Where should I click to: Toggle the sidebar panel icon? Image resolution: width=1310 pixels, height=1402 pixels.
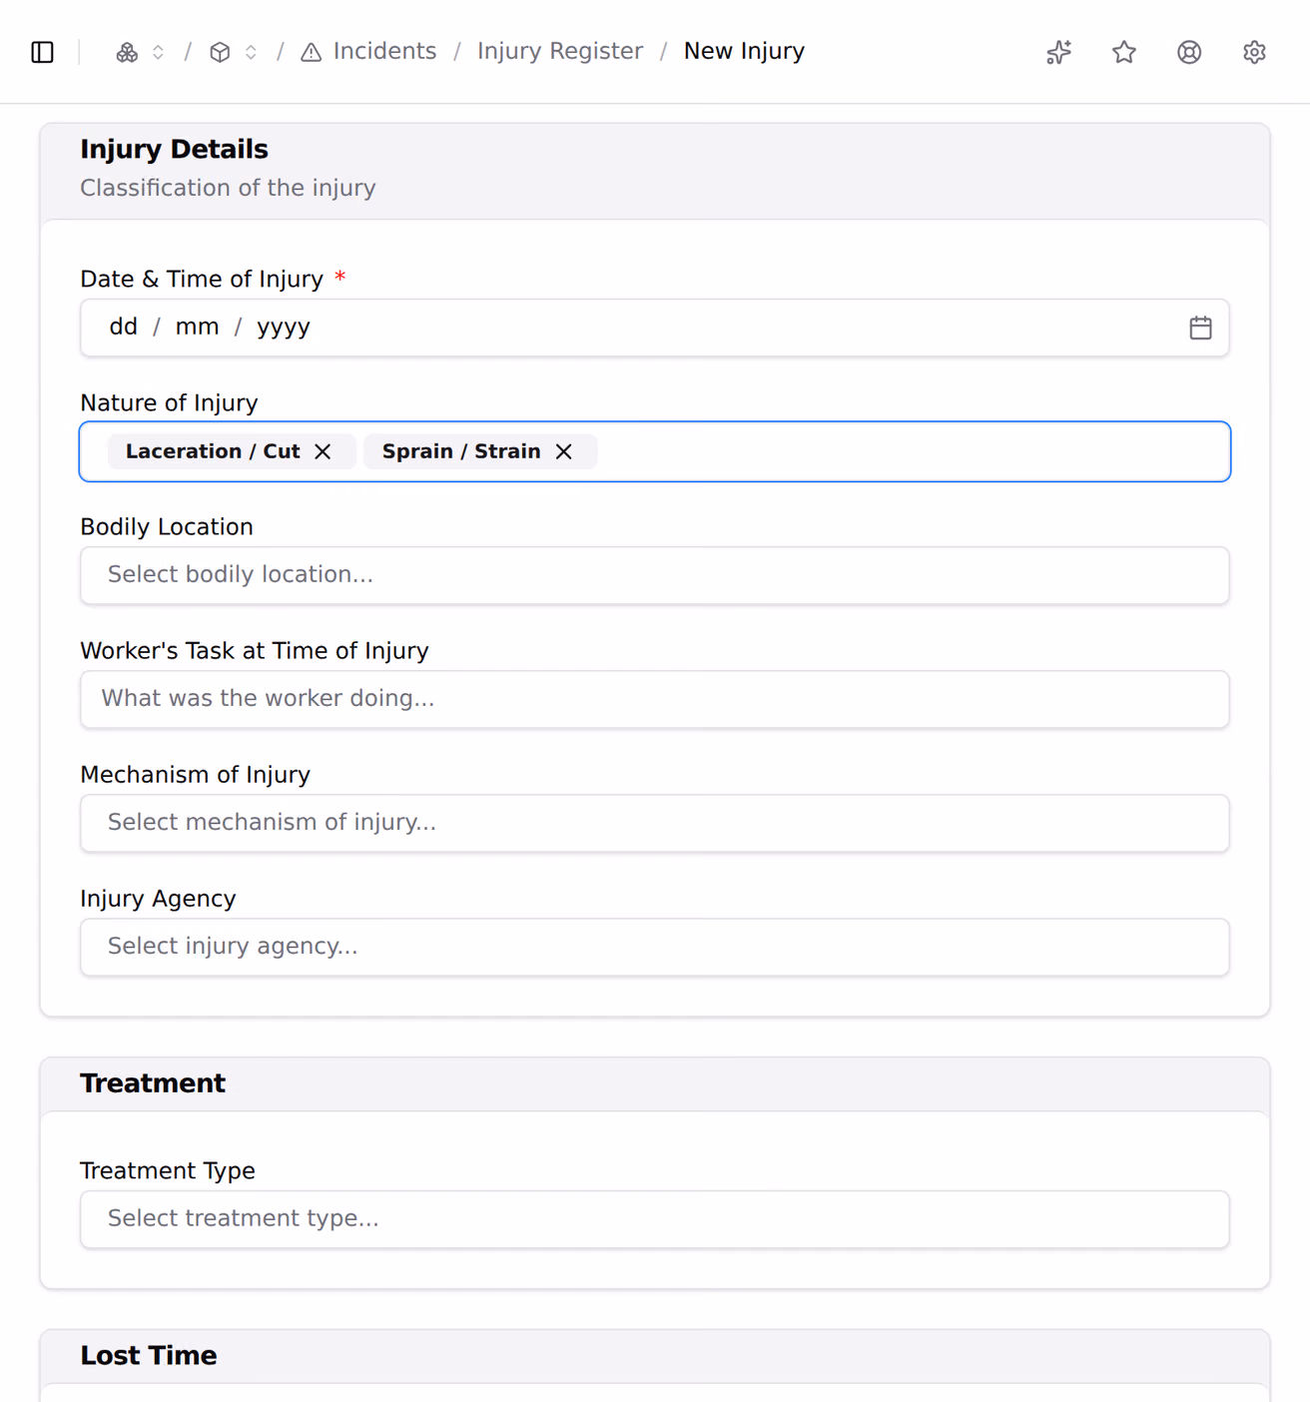pyautogui.click(x=43, y=52)
